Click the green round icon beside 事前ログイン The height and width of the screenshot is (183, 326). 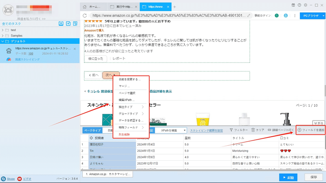tap(277, 15)
